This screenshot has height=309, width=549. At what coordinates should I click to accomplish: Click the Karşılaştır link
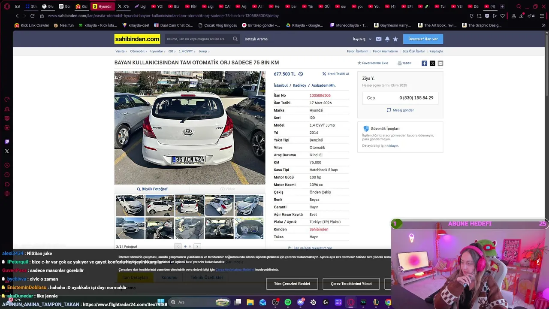click(x=436, y=51)
